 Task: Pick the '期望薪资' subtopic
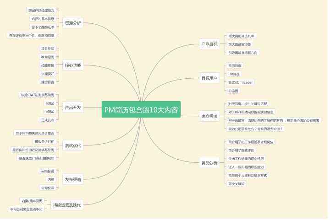pyautogui.click(x=48, y=82)
